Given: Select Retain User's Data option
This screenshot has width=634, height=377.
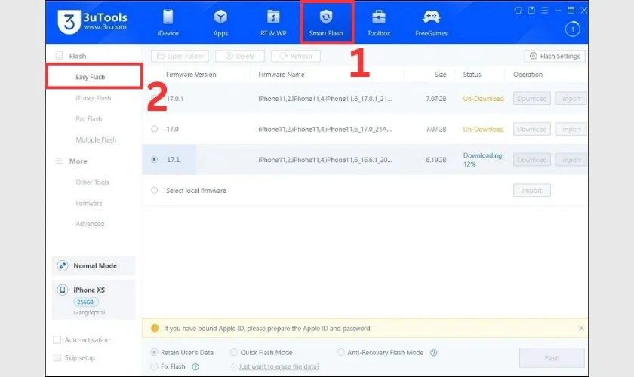Looking at the screenshot, I should pyautogui.click(x=154, y=352).
